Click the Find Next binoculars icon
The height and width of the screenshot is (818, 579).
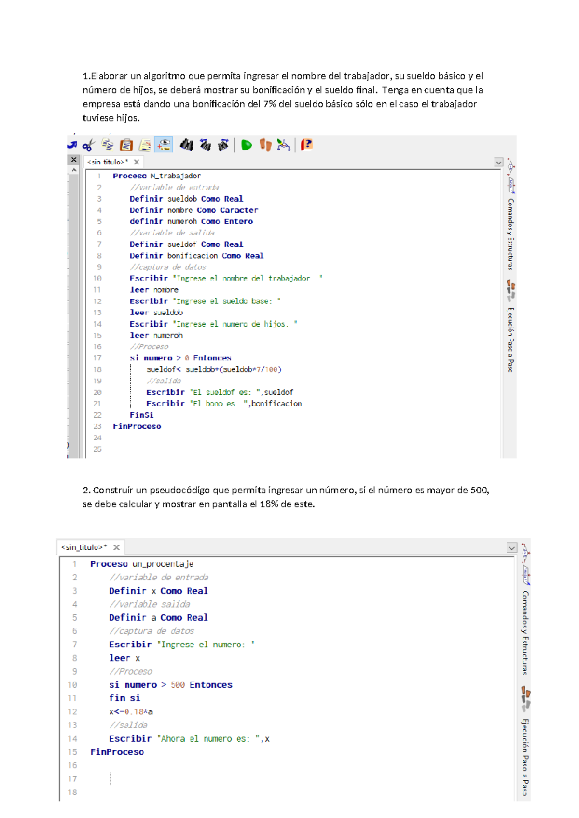tap(223, 145)
